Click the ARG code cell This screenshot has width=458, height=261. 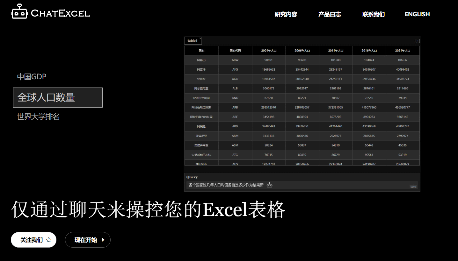coord(235,126)
